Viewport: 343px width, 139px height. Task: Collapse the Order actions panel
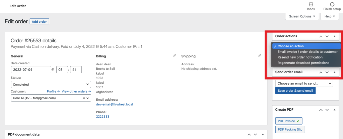334,36
